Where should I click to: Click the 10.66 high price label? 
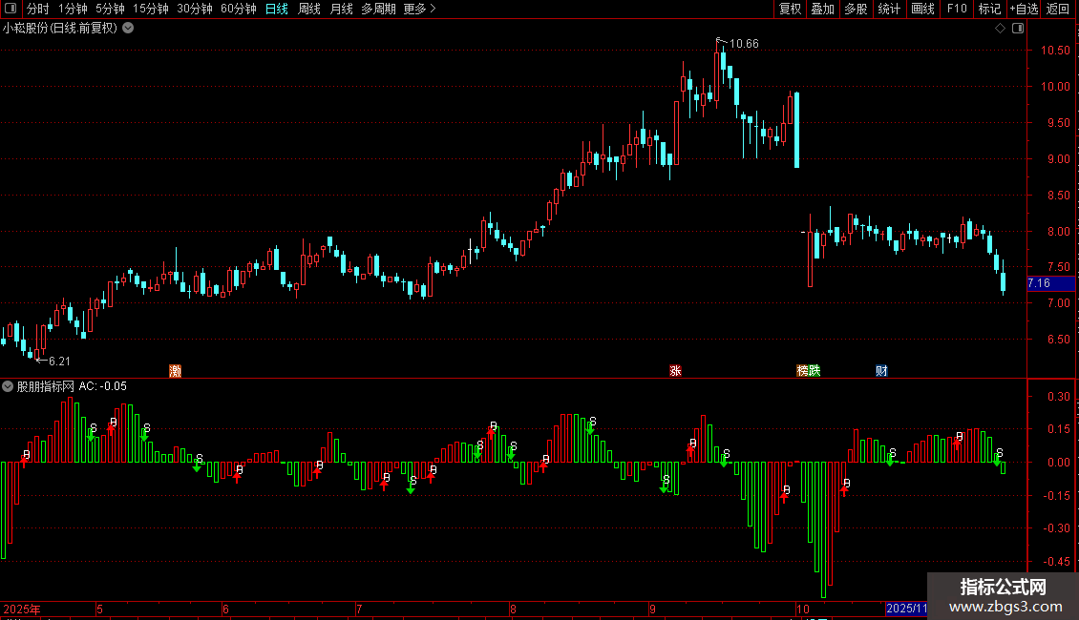coord(744,44)
